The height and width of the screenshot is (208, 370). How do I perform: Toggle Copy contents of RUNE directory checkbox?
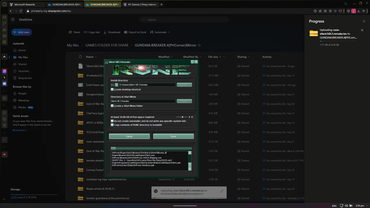[x=112, y=125]
